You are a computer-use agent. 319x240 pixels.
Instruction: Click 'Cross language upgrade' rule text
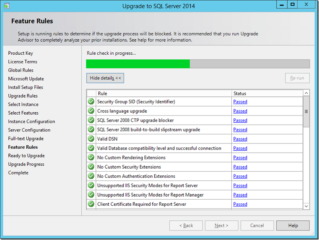[122, 111]
